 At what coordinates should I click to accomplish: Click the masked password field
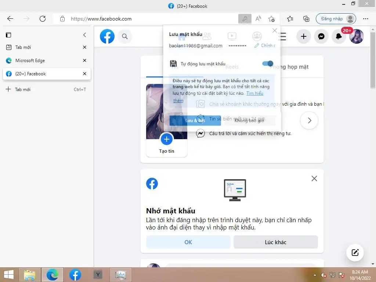click(238, 46)
